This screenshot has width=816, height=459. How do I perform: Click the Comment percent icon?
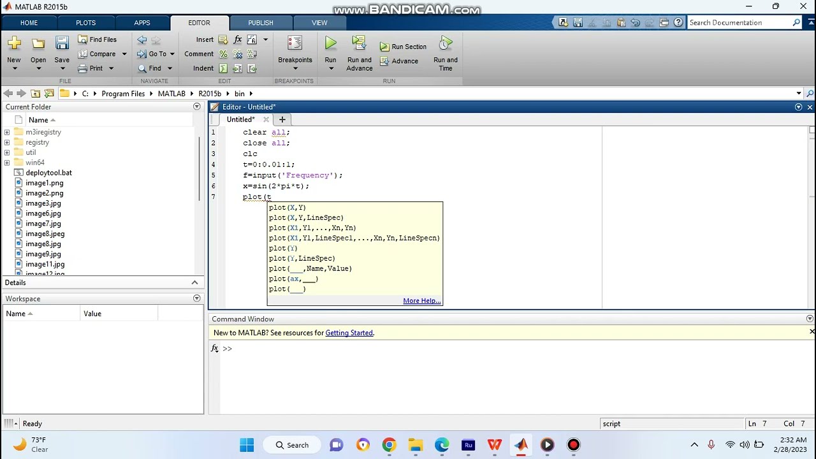point(223,54)
